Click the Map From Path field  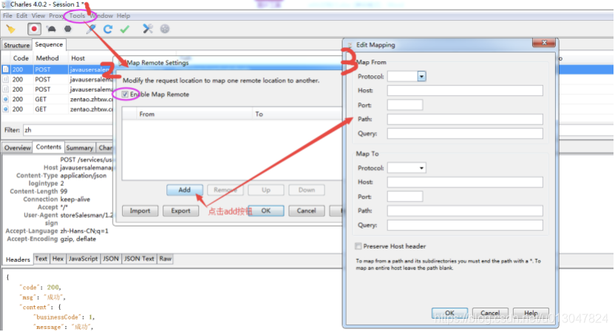pos(465,119)
